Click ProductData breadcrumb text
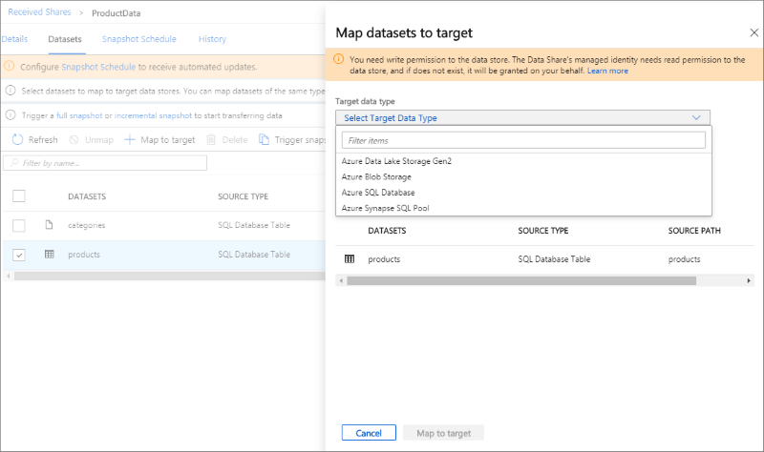The width and height of the screenshot is (764, 452). [x=116, y=13]
